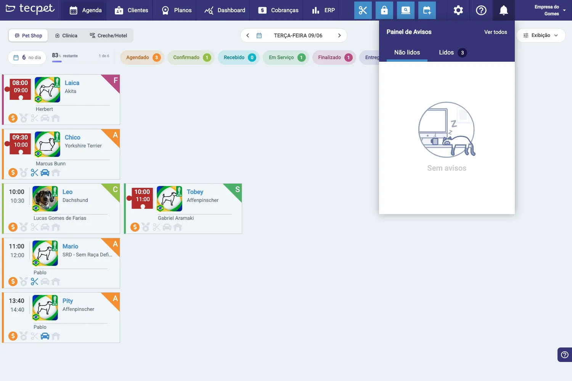
Task: Click Mario's pet avatar thumbnail
Action: click(45, 253)
